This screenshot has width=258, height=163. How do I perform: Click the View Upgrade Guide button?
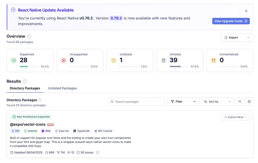click(231, 21)
